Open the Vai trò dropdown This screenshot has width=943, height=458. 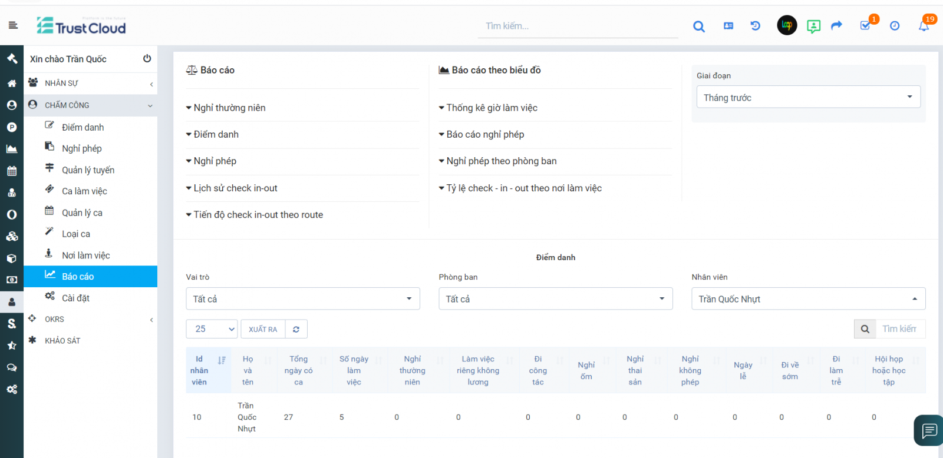pyautogui.click(x=302, y=299)
